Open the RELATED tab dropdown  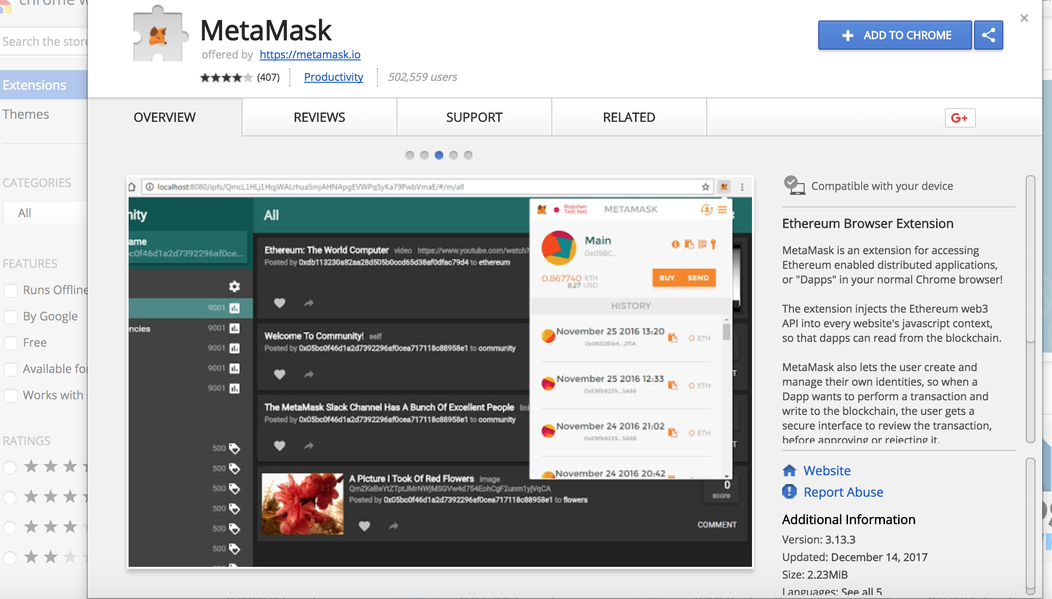629,116
